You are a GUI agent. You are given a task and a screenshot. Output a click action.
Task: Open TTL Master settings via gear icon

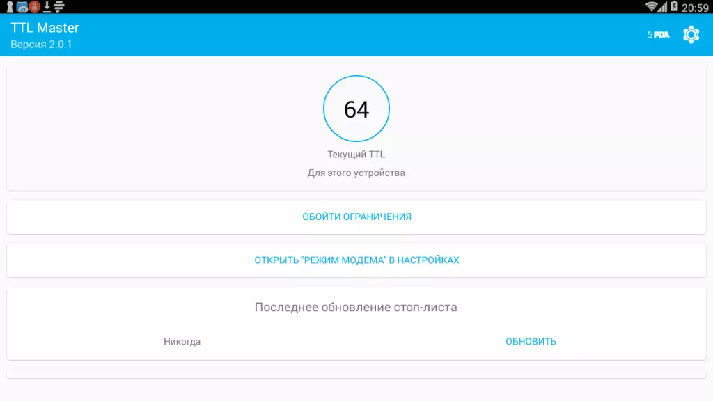click(691, 33)
